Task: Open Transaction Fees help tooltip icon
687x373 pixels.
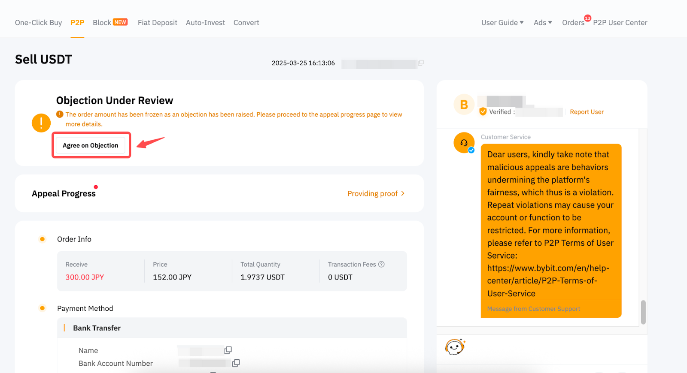Action: 381,265
